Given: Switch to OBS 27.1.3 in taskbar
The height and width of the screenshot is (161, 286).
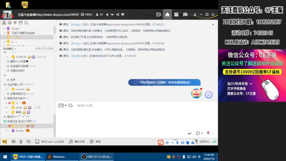Looking at the screenshot, I should point(97,157).
